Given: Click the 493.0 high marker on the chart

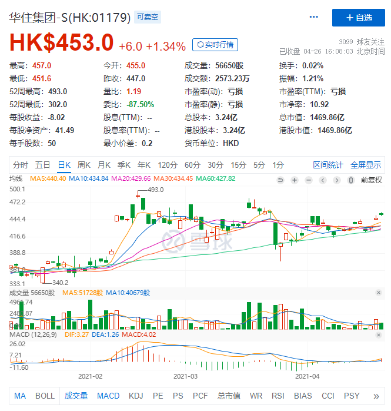Looking at the screenshot, I should 156,190.
